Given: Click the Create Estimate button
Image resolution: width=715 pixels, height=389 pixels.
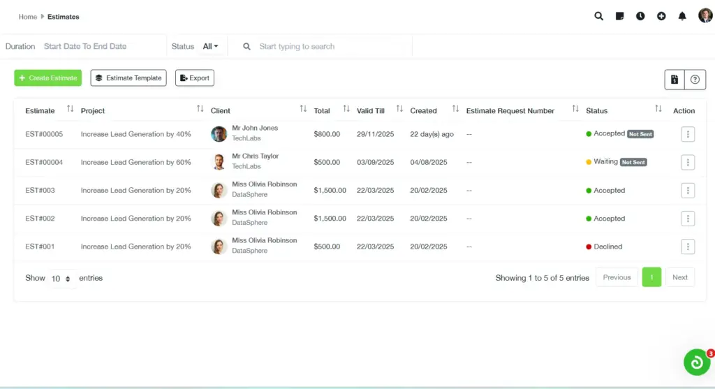Looking at the screenshot, I should pos(48,78).
